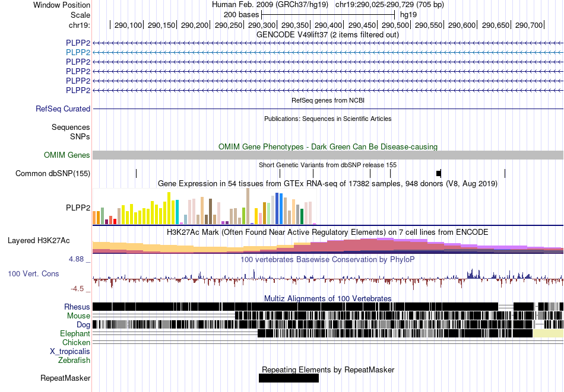Click the rightmost dbSNP variant tick

tap(505, 174)
